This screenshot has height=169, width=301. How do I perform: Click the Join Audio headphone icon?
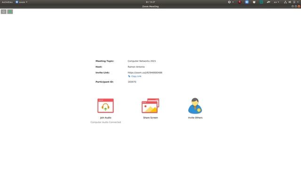click(105, 106)
